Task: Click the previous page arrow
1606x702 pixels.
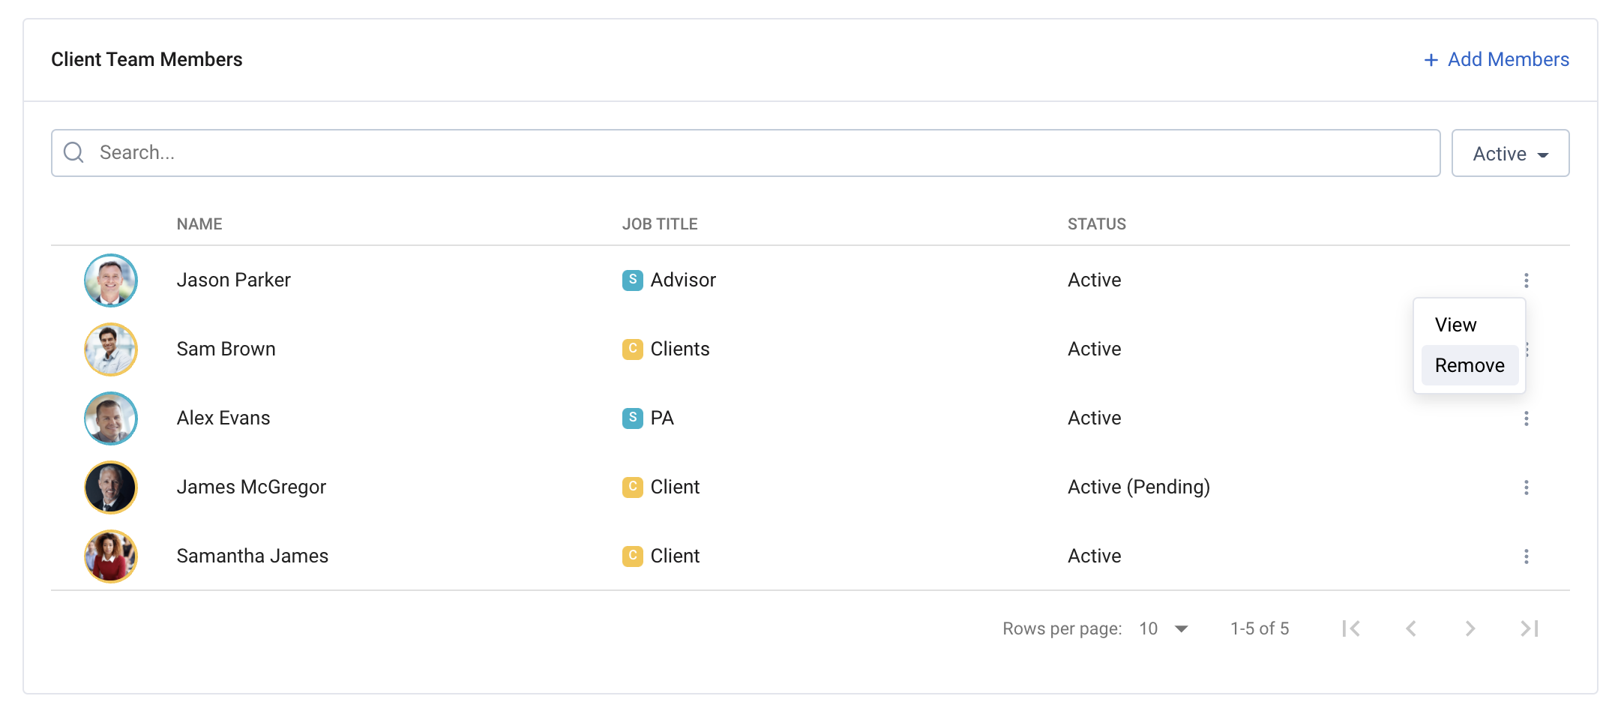Action: pos(1411,628)
